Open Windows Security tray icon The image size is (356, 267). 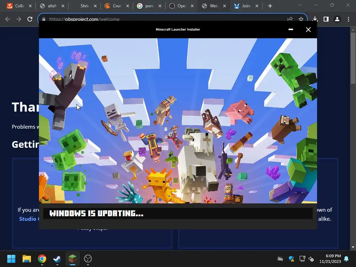click(291, 259)
